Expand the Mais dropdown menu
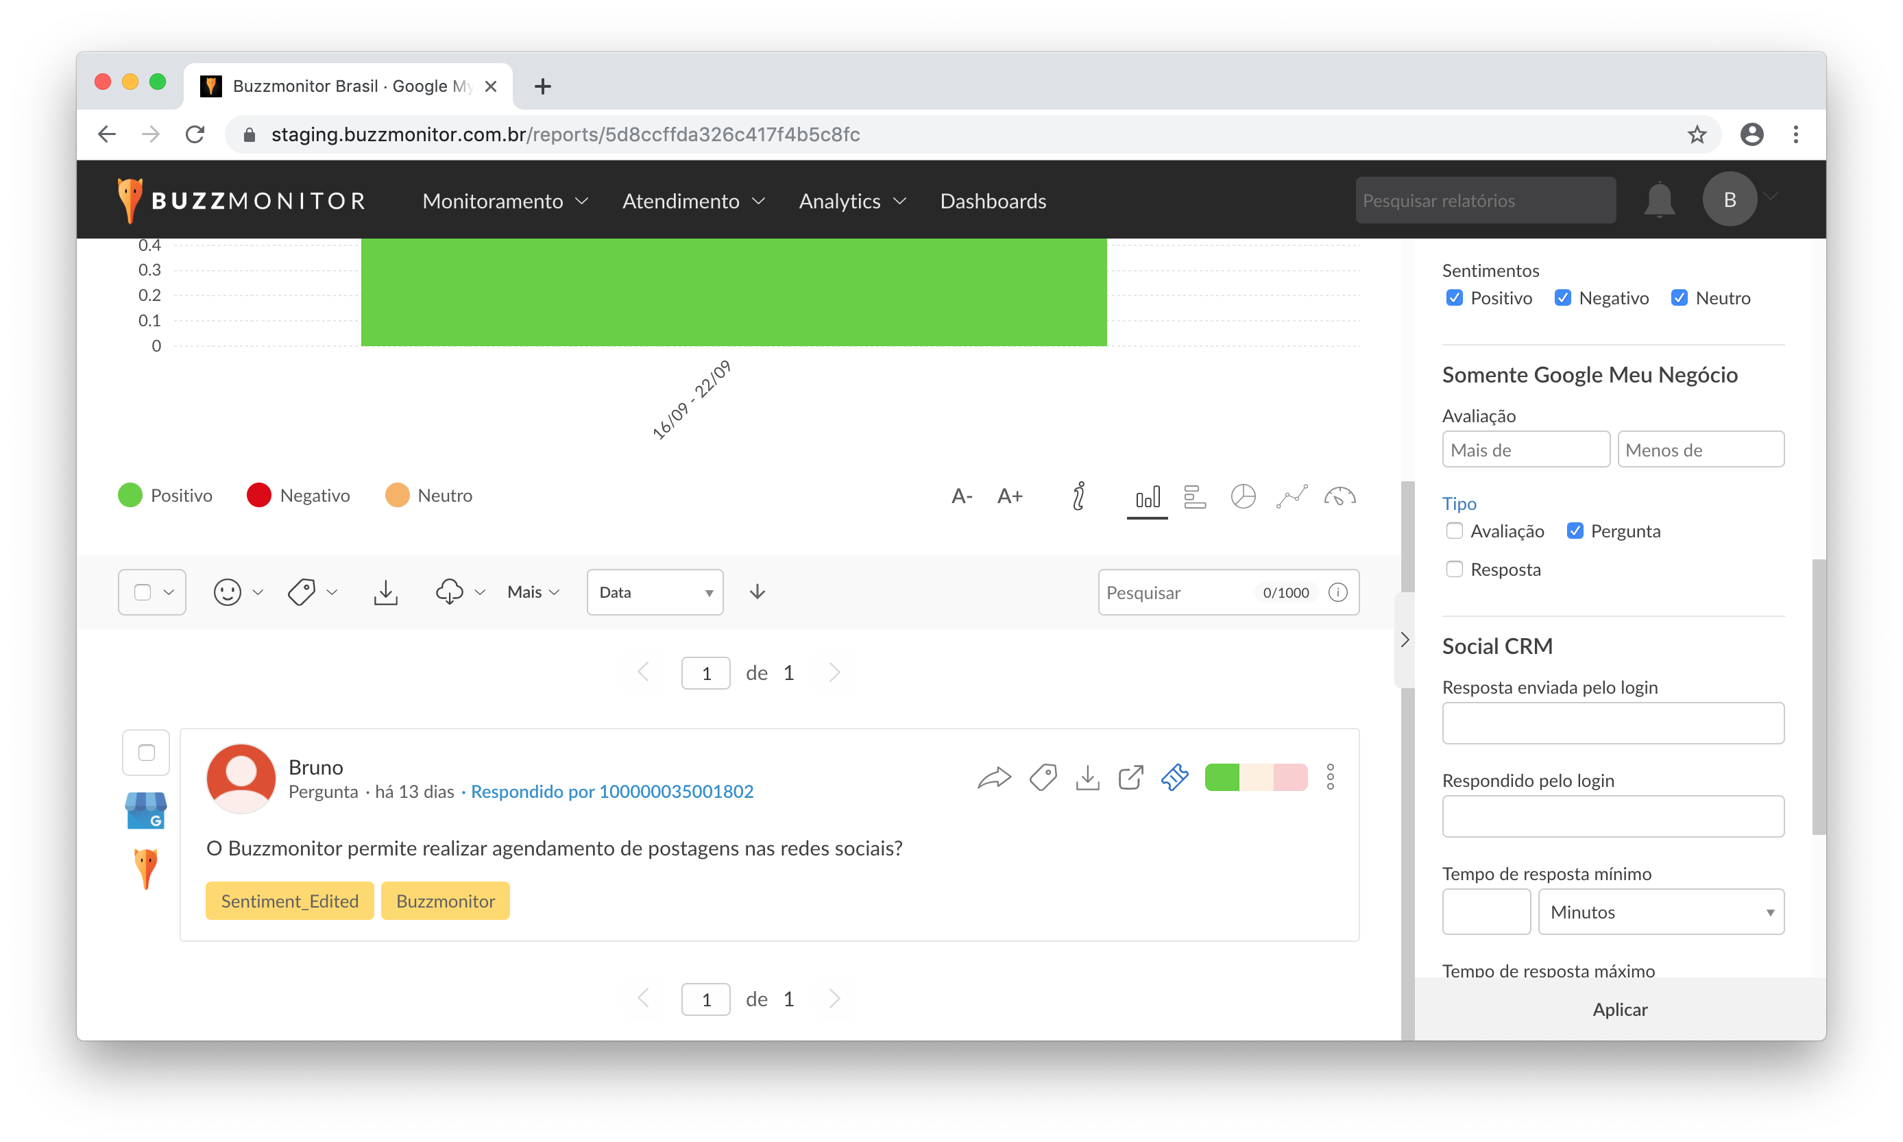 tap(533, 592)
